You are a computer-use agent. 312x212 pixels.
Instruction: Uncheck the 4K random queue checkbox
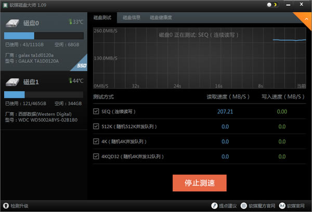pos(96,141)
